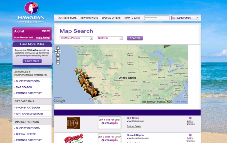The height and width of the screenshot is (143, 227).
Task: Click the heart icon beside BLT Steak
Action: click(190, 118)
